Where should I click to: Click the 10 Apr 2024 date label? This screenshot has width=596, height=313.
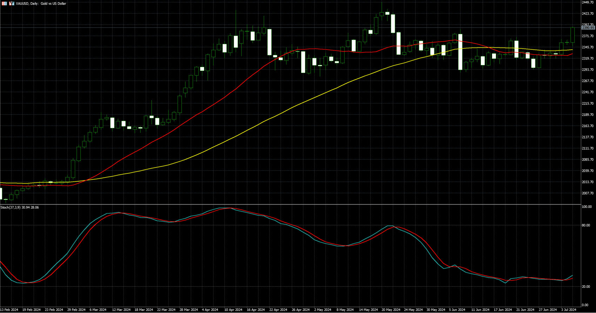click(233, 310)
